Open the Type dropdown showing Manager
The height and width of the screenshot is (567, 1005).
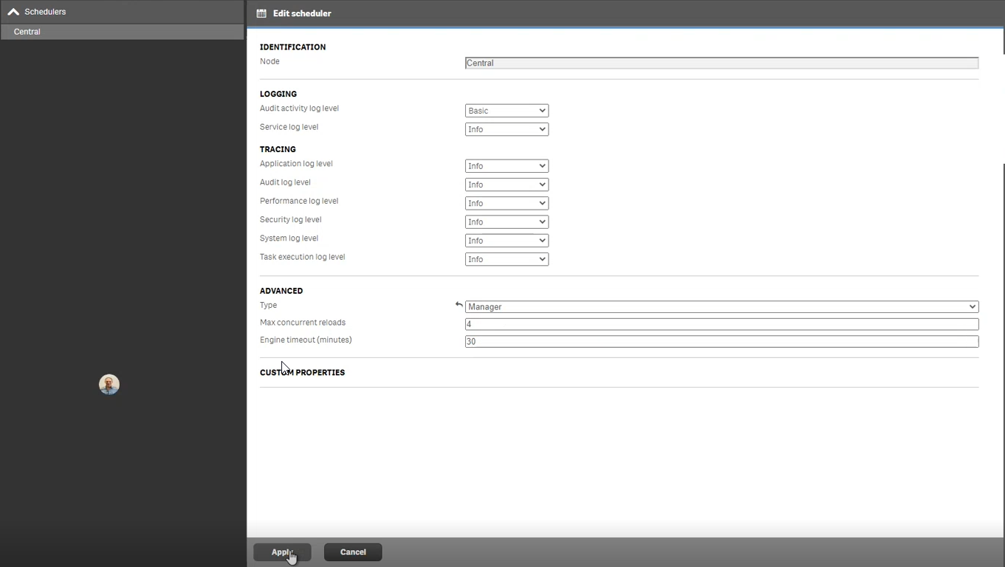point(721,306)
